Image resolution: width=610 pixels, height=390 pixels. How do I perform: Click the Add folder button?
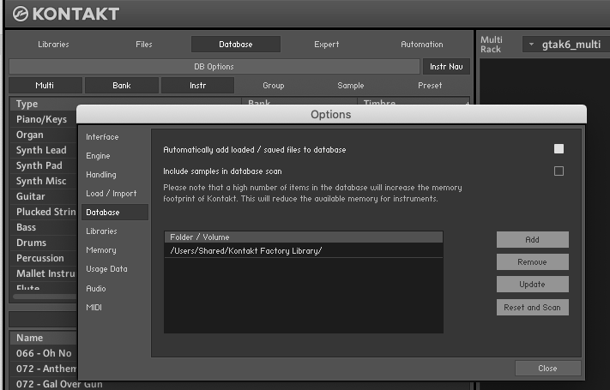tap(532, 240)
